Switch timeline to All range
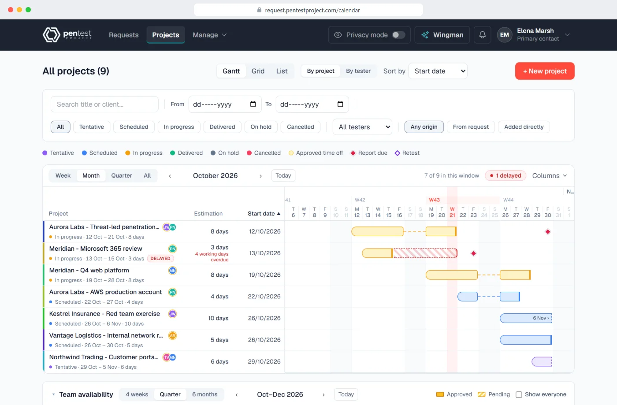 (147, 175)
